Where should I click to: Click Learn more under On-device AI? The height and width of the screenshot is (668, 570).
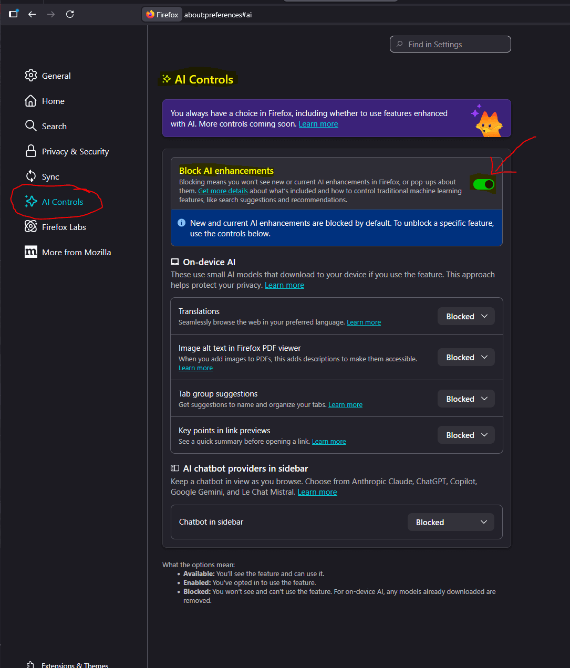pyautogui.click(x=284, y=285)
